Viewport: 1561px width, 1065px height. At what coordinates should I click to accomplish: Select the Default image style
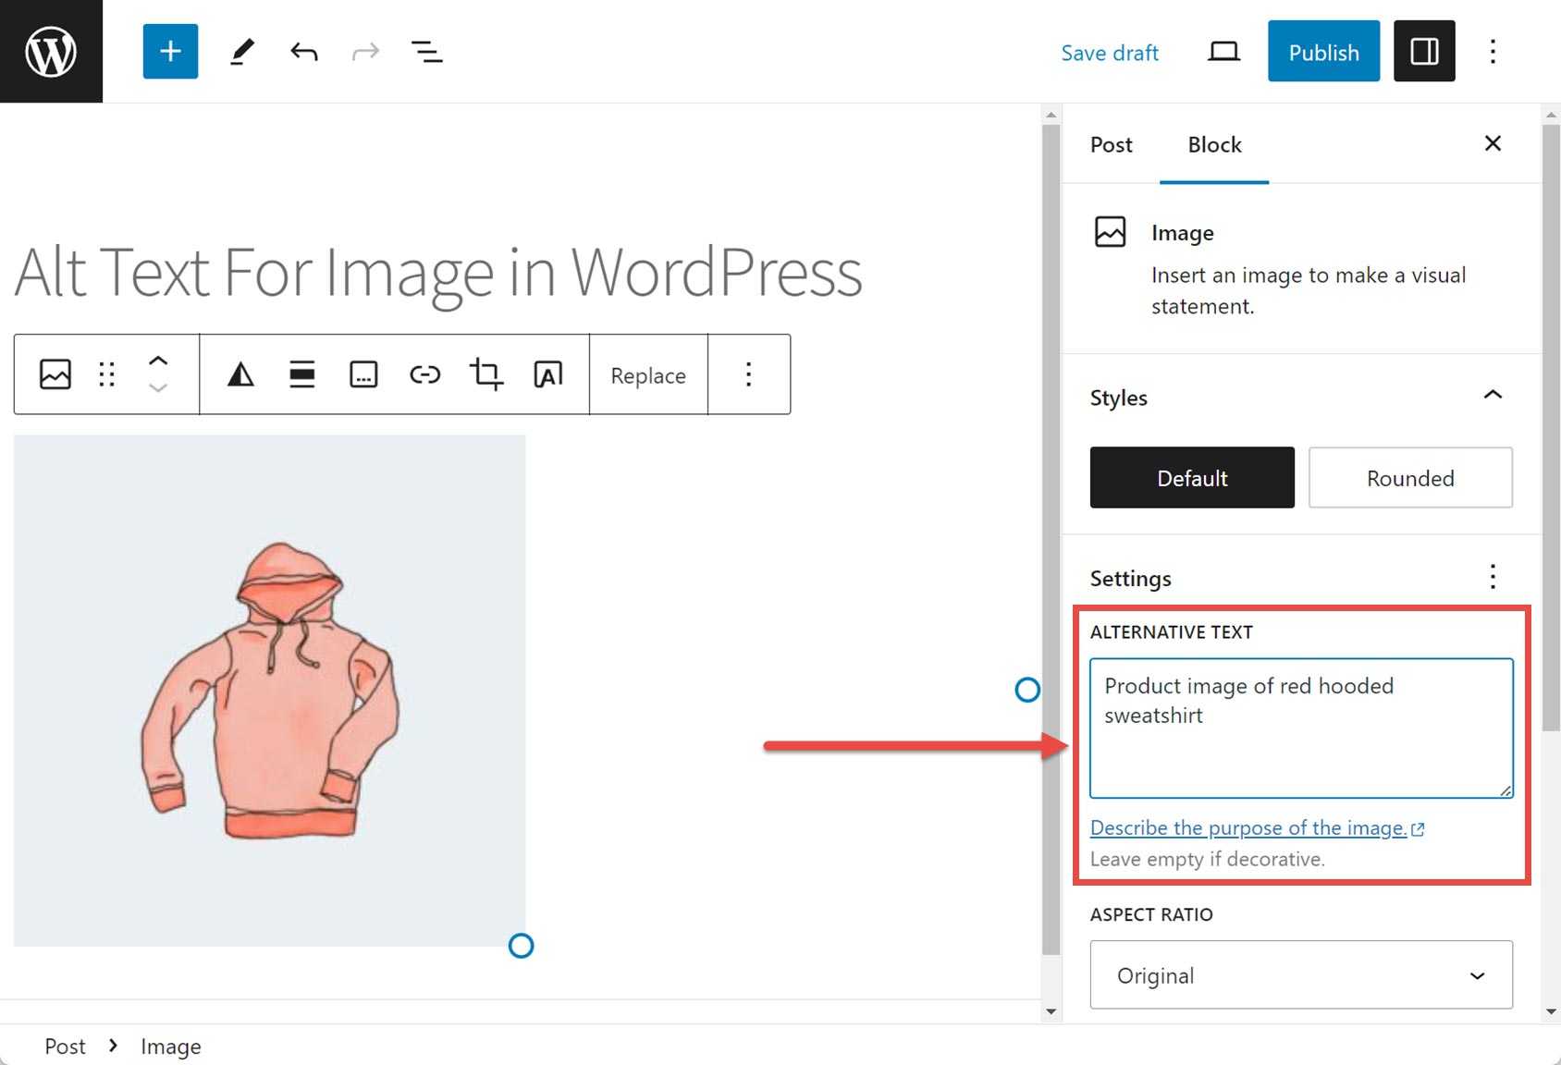pos(1192,478)
